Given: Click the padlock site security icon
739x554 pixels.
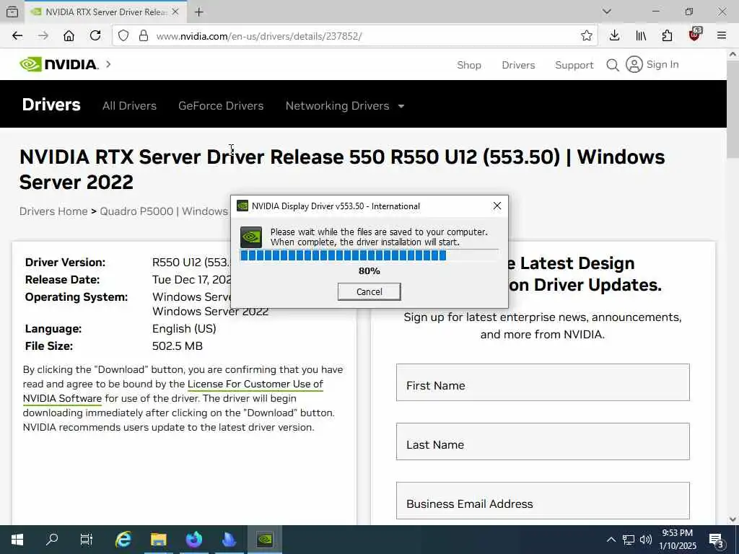Looking at the screenshot, I should click(x=144, y=36).
